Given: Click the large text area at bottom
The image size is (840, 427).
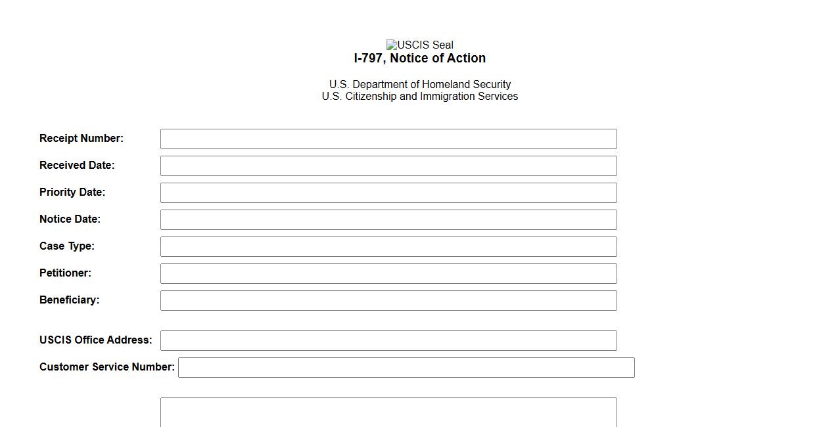Looking at the screenshot, I should [x=388, y=413].
